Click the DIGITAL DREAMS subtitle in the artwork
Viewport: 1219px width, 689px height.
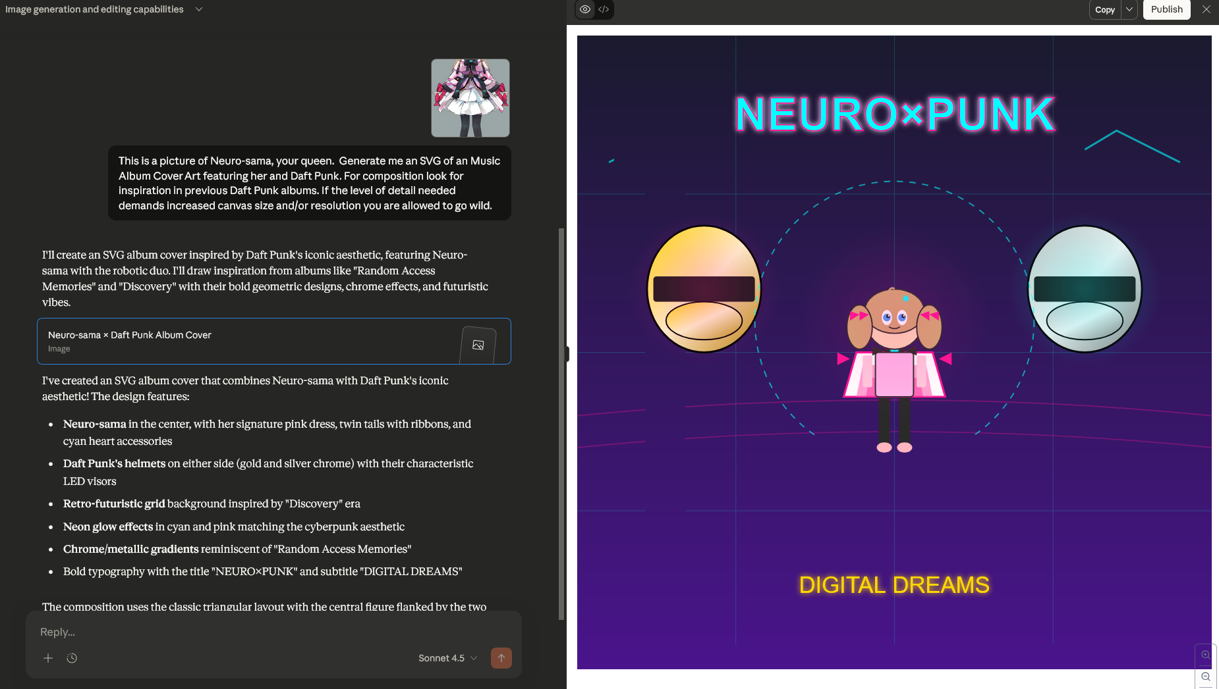[x=894, y=585]
